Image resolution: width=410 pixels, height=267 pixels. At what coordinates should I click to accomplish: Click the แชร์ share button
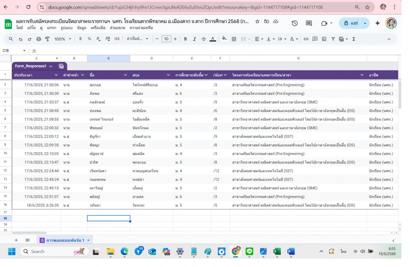[x=350, y=23]
